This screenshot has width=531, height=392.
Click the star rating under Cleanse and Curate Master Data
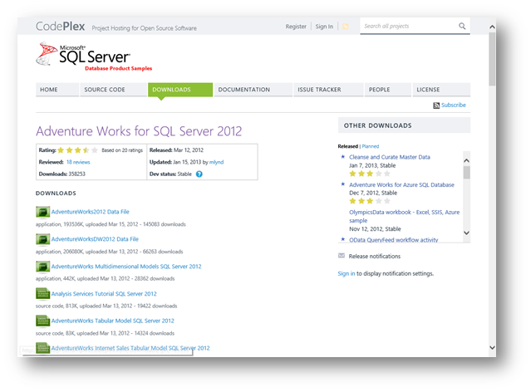pyautogui.click(x=370, y=174)
